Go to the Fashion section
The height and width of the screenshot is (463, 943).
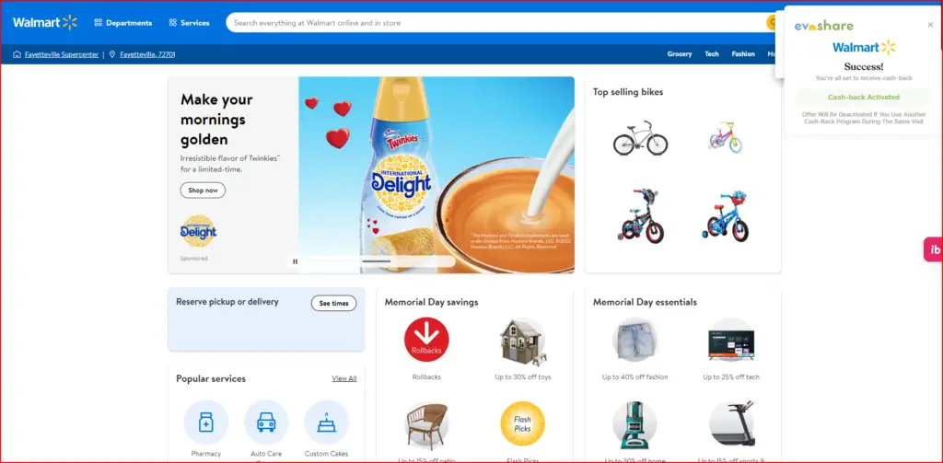743,54
